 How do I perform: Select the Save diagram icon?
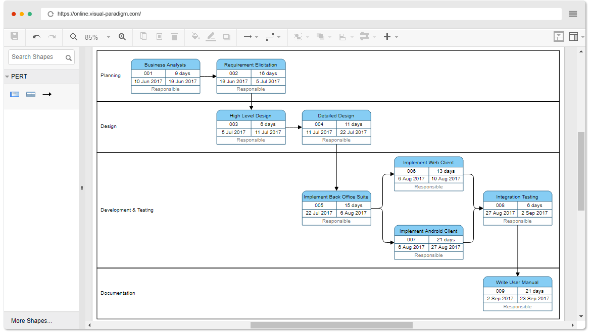pyautogui.click(x=14, y=36)
